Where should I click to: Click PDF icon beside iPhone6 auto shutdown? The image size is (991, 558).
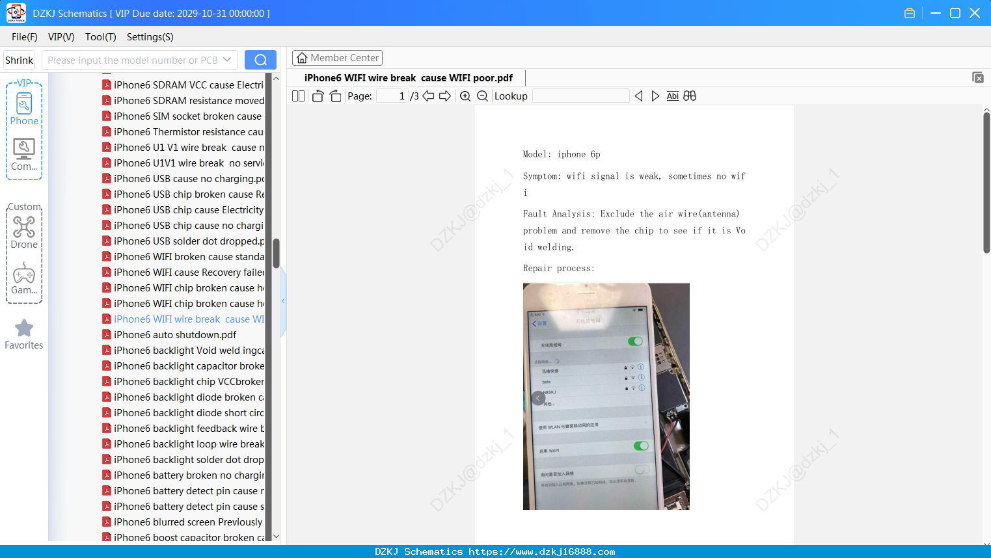click(107, 335)
